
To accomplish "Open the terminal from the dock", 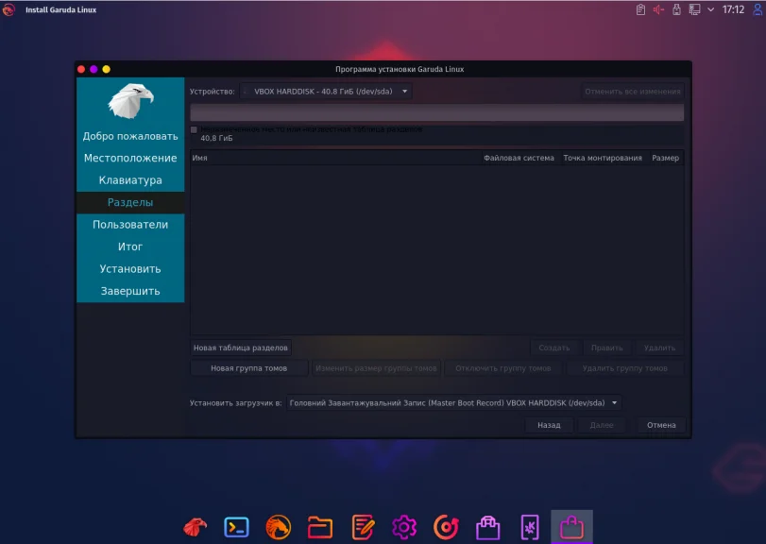I will click(236, 528).
